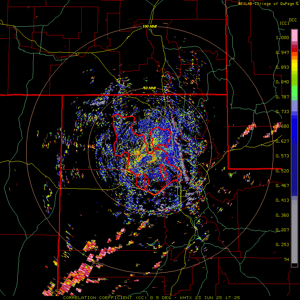This screenshot has width=300, height=300.
Task: Pick the black bottom segment of the color bar
Action: [294, 265]
